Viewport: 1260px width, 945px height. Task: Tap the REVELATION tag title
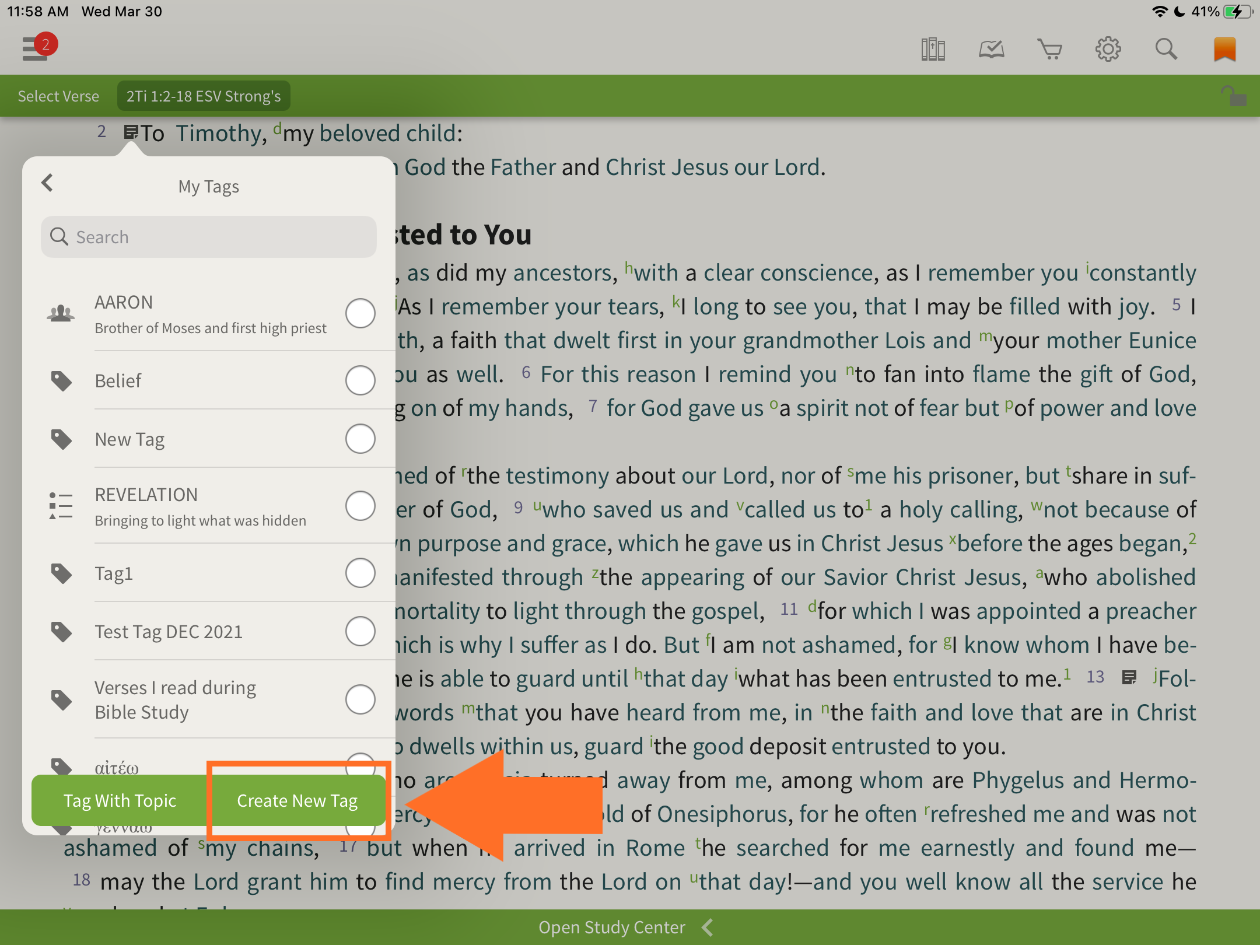click(146, 495)
